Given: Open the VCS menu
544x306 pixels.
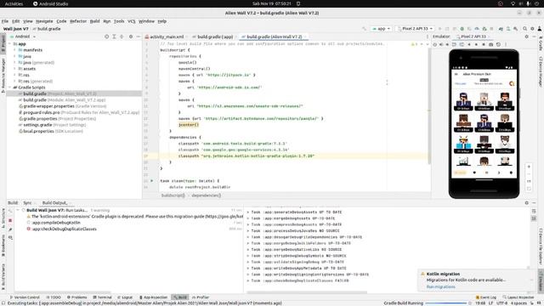Looking at the screenshot, I should click(132, 21).
